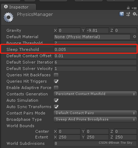Click the Contact Pairs Mode label
The image size is (138, 148).
click(x=26, y=113)
